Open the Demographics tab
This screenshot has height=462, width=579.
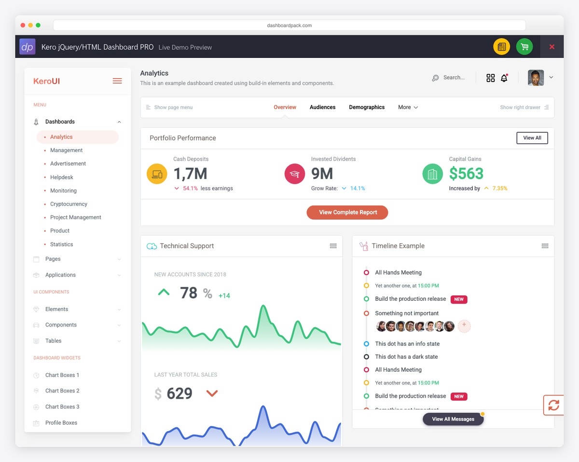[x=367, y=107]
